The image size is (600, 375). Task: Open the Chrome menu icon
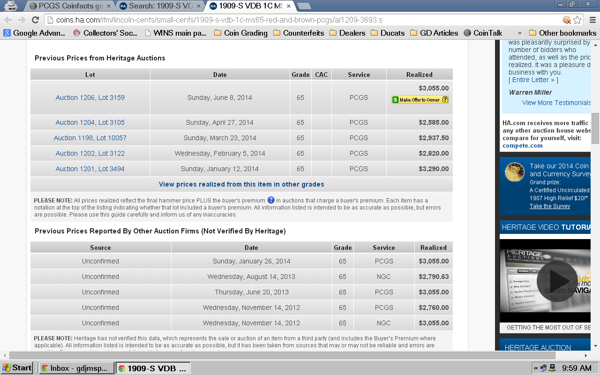pos(592,20)
